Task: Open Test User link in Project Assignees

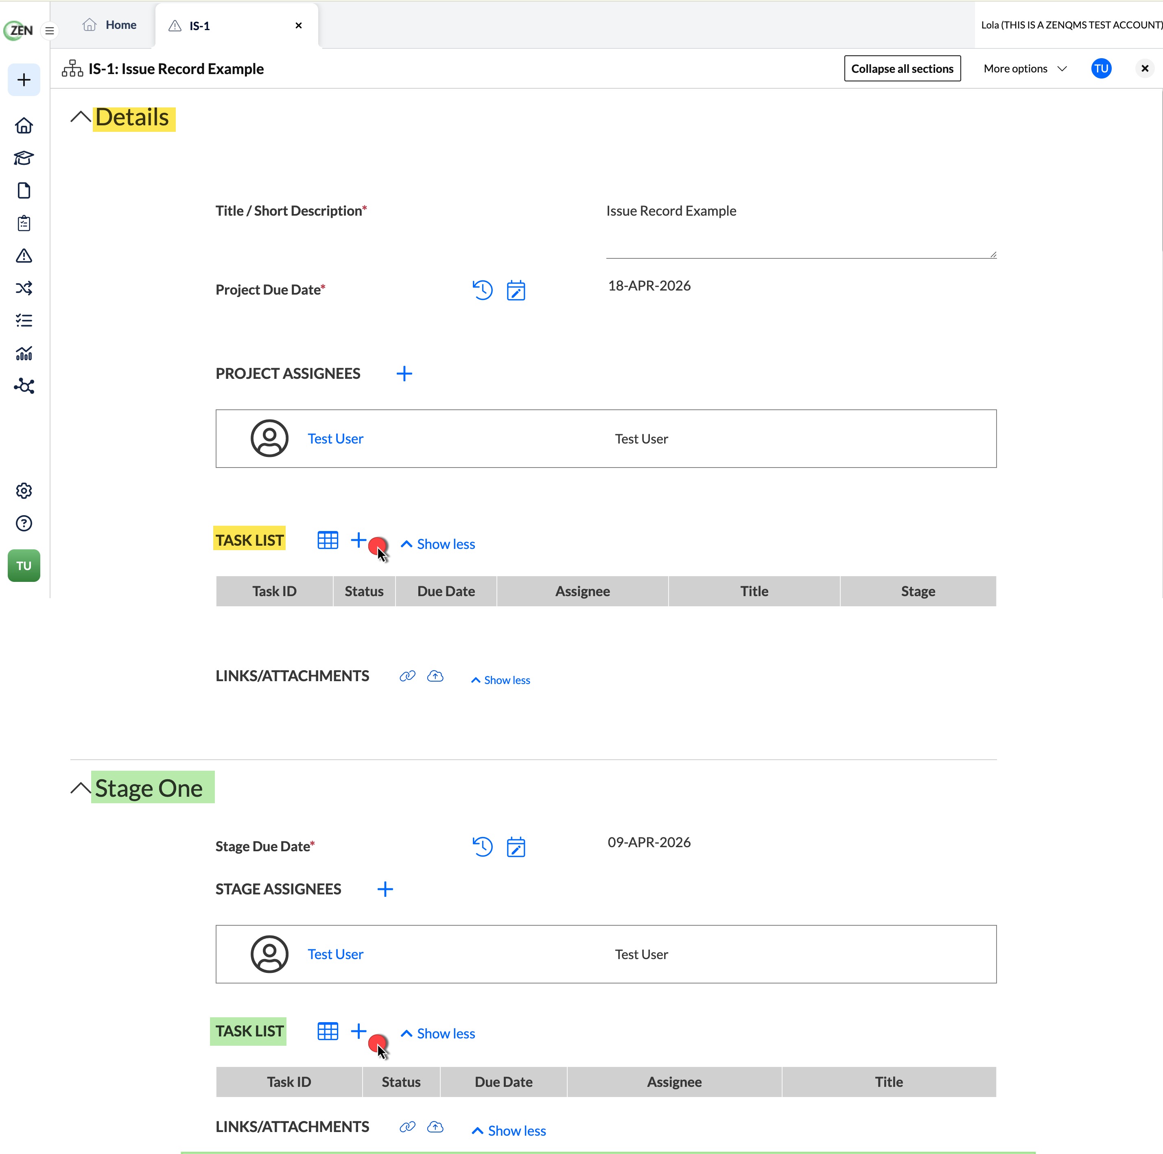Action: click(x=335, y=439)
